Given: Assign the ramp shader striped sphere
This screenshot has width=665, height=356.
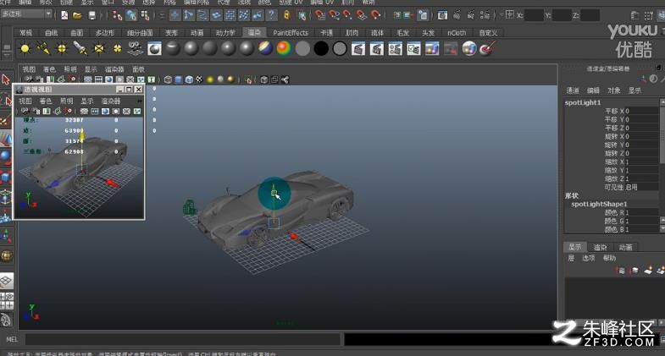Looking at the screenshot, I should (265, 49).
